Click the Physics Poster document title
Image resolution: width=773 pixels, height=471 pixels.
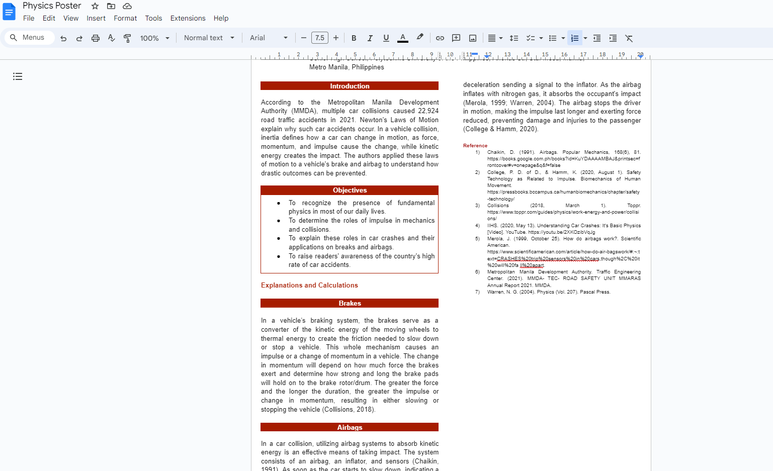(52, 6)
